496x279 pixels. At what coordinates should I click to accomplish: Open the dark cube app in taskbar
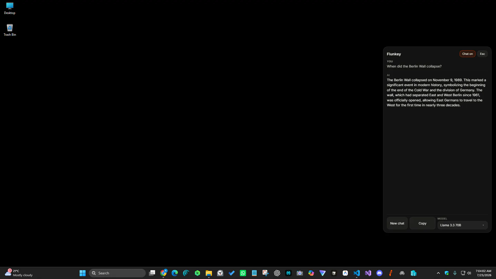pyautogui.click(x=334, y=273)
